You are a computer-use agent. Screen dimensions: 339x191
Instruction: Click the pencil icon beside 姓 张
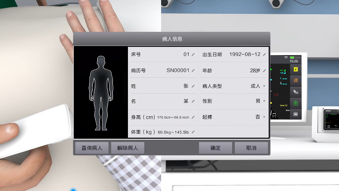193,86
